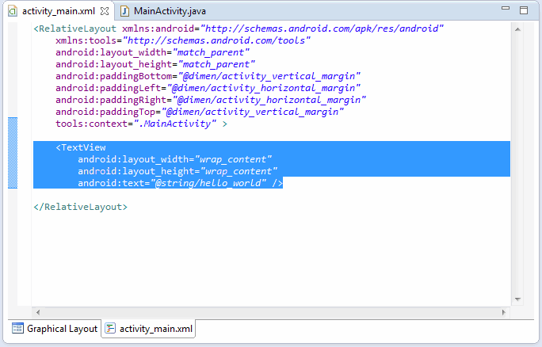
Task: Click the Android XML file icon on activity_main.xml tab
Action: (13, 11)
